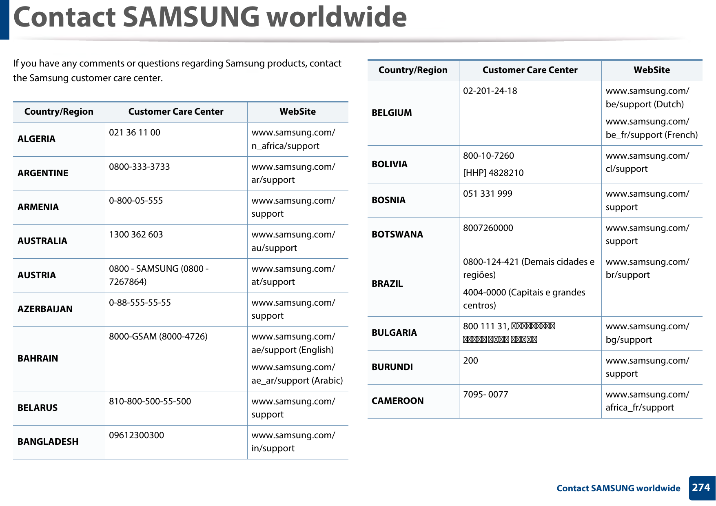
Task: Click left table Country/Region header
Action: click(x=59, y=112)
